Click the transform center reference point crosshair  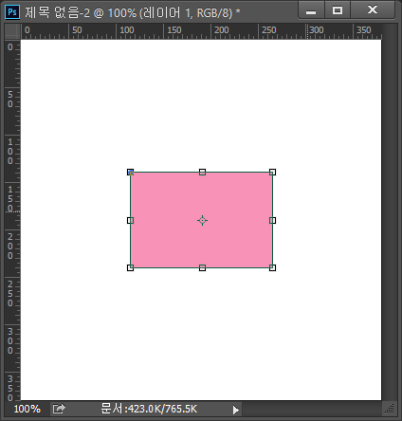[x=202, y=220]
